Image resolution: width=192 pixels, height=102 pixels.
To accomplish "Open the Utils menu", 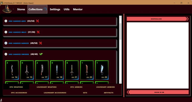I will pos(66,9).
